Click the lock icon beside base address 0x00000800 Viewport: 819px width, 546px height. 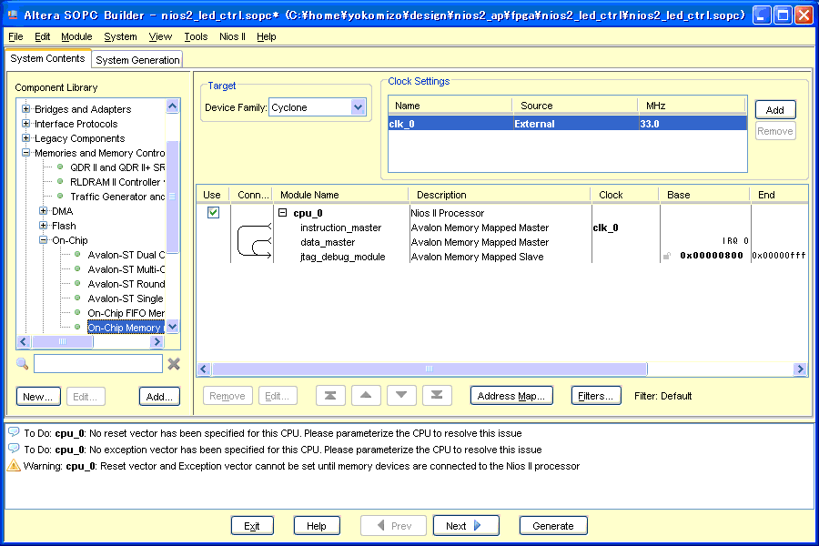pyautogui.click(x=667, y=256)
